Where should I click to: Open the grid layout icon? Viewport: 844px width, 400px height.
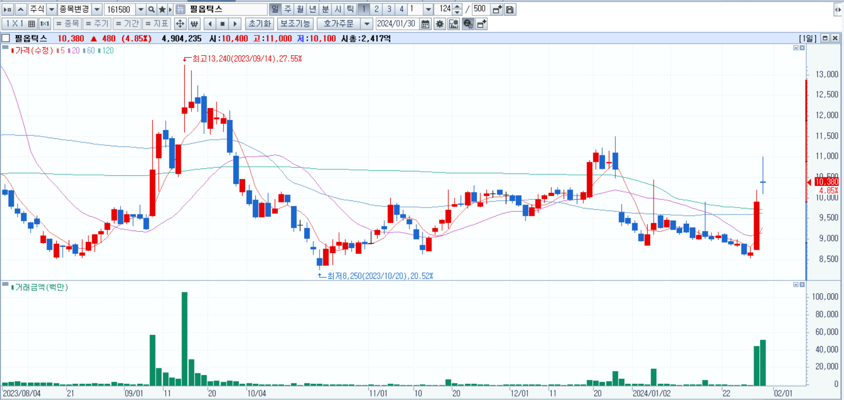tap(32, 24)
